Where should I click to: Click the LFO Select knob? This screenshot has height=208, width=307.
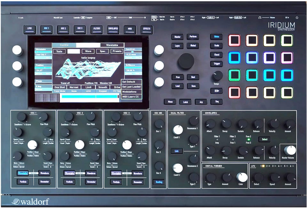click(259, 178)
